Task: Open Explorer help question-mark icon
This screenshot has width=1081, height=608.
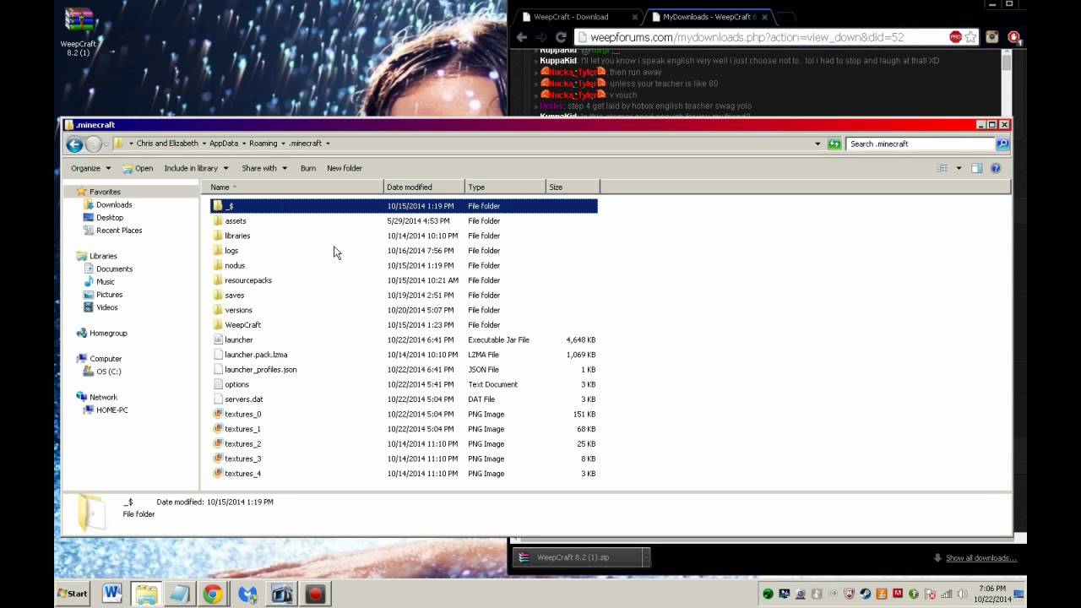Action: 996,168
